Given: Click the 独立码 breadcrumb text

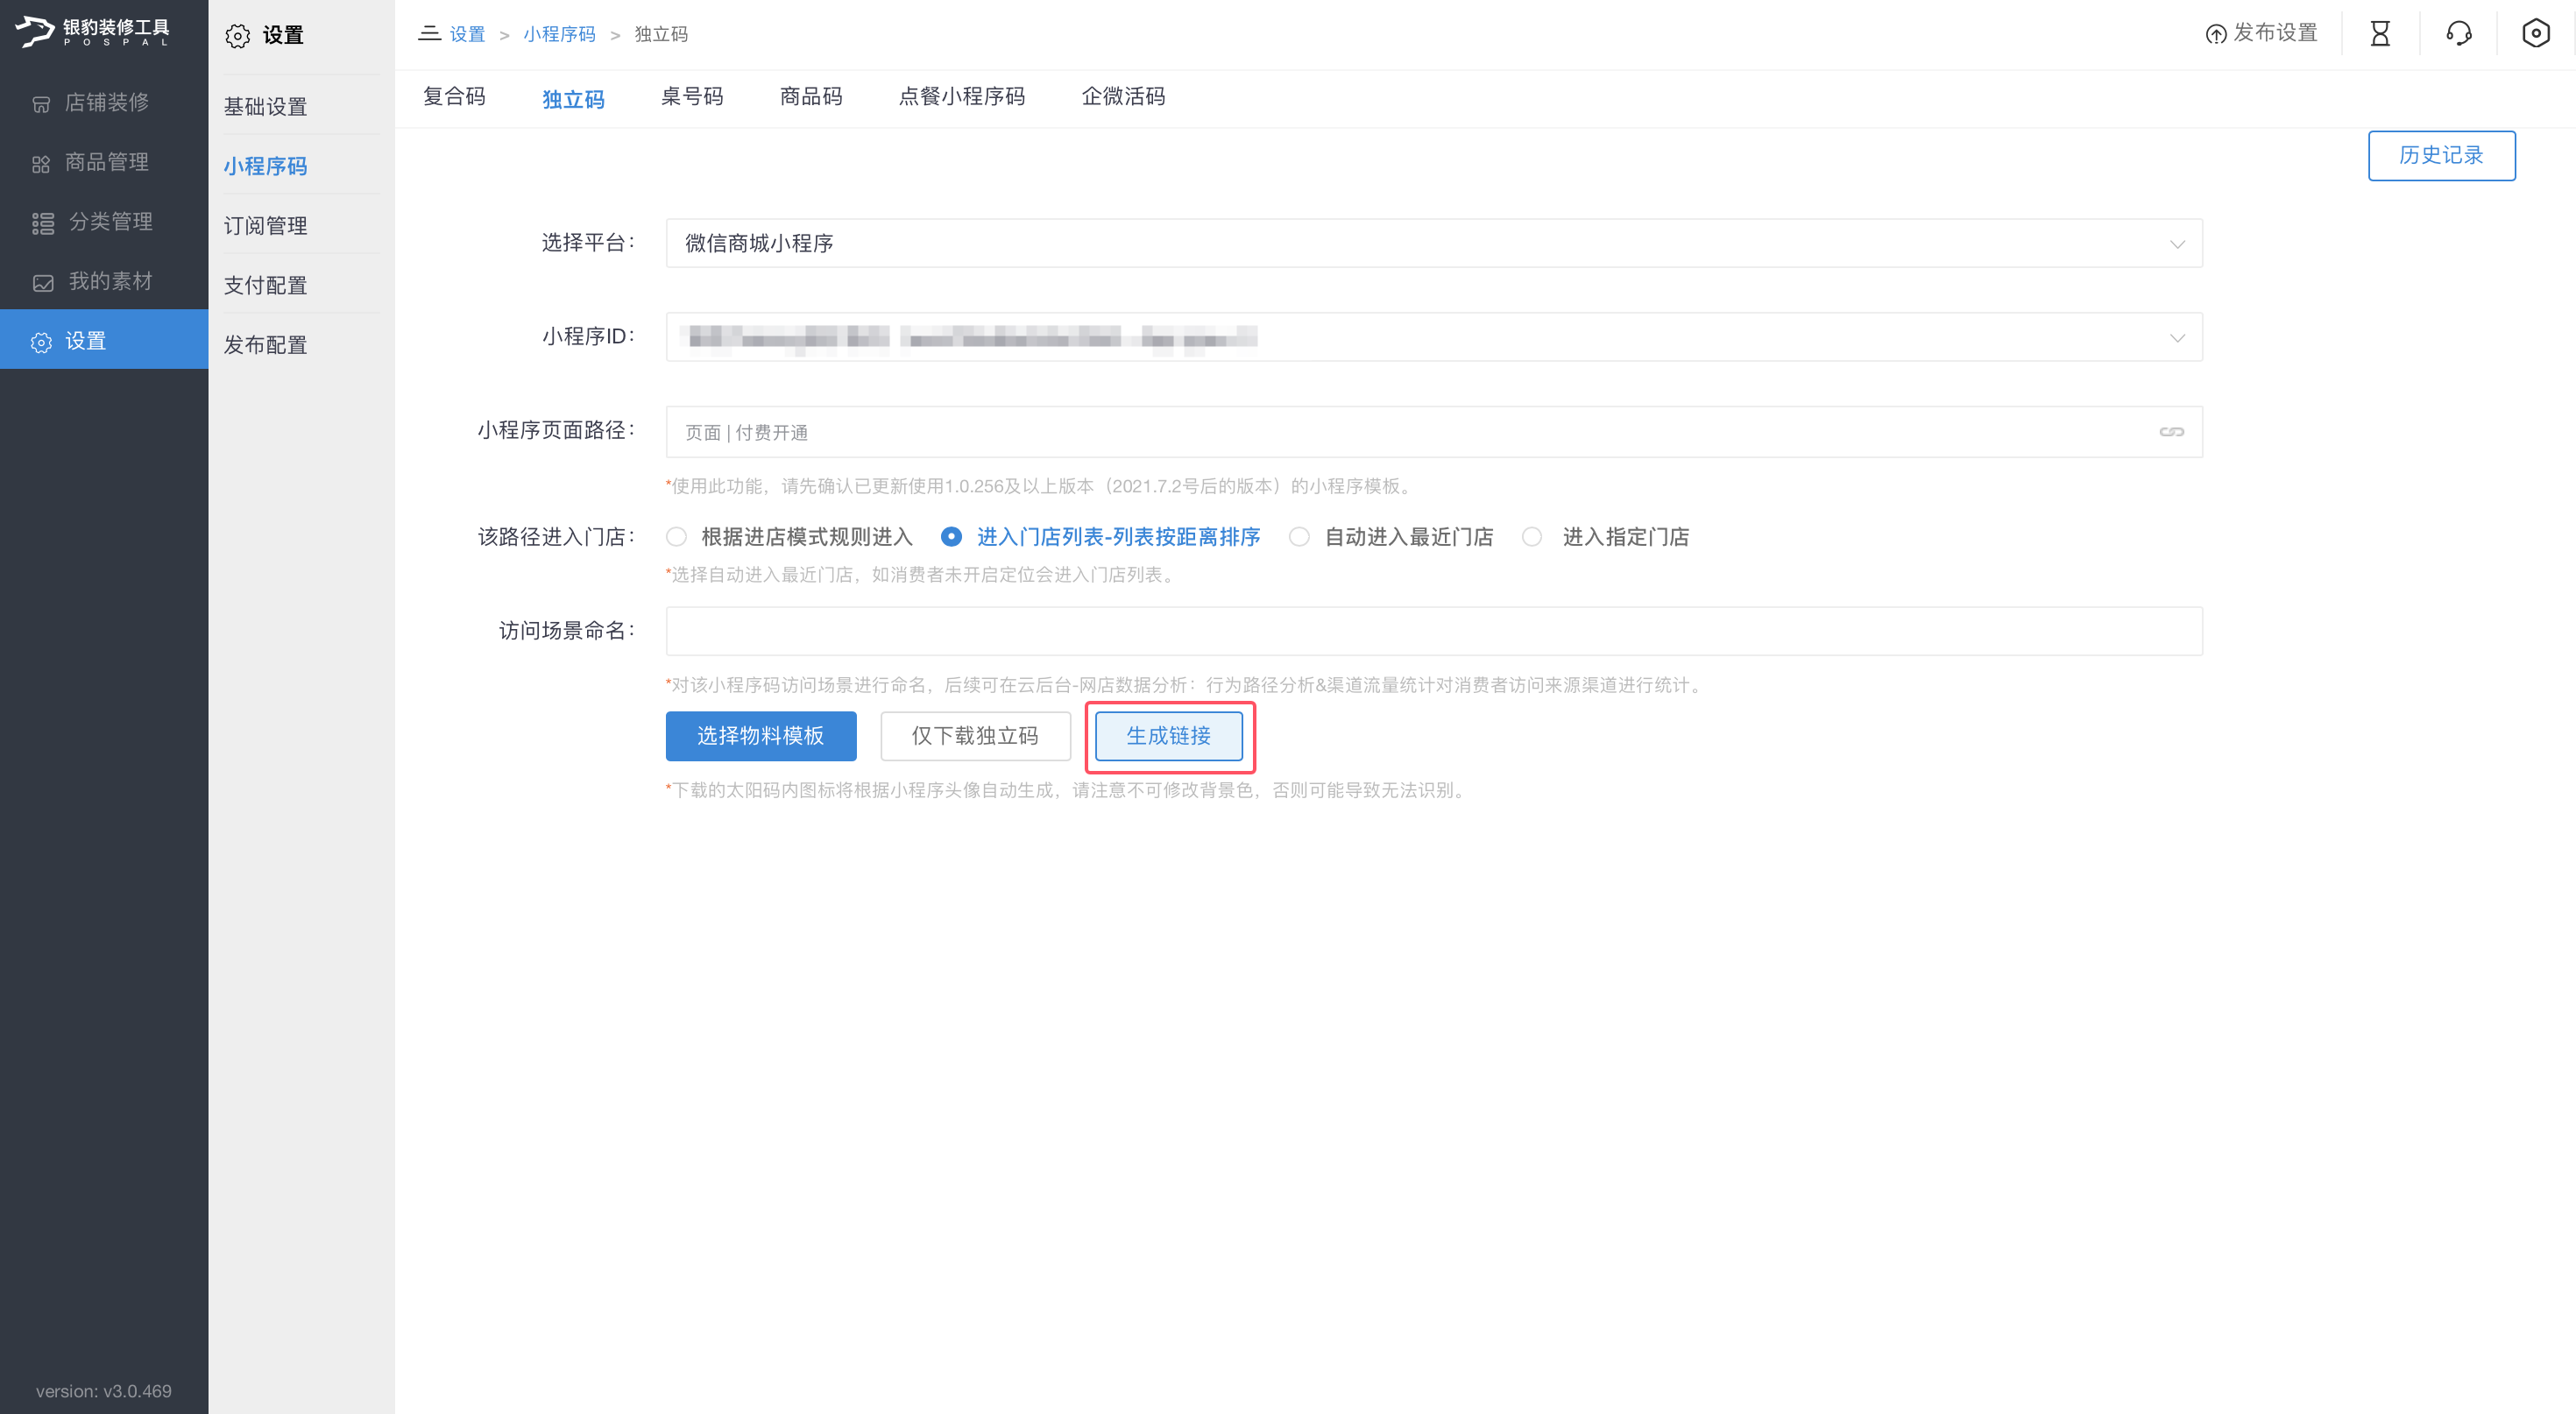Looking at the screenshot, I should coord(661,34).
